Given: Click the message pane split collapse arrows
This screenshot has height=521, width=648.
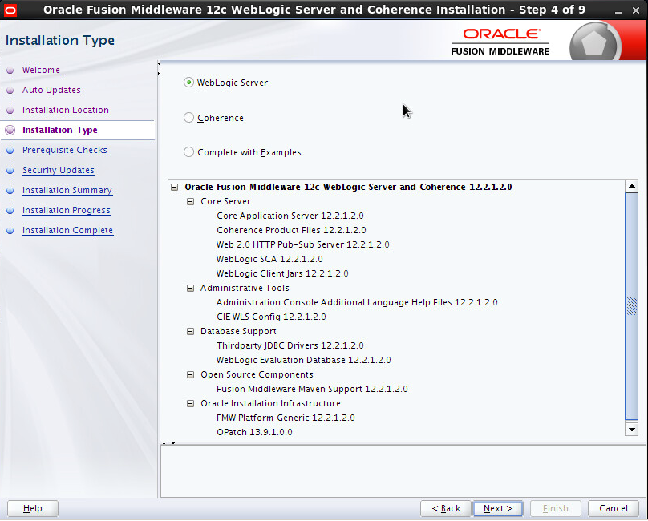Looking at the screenshot, I should point(168,443).
